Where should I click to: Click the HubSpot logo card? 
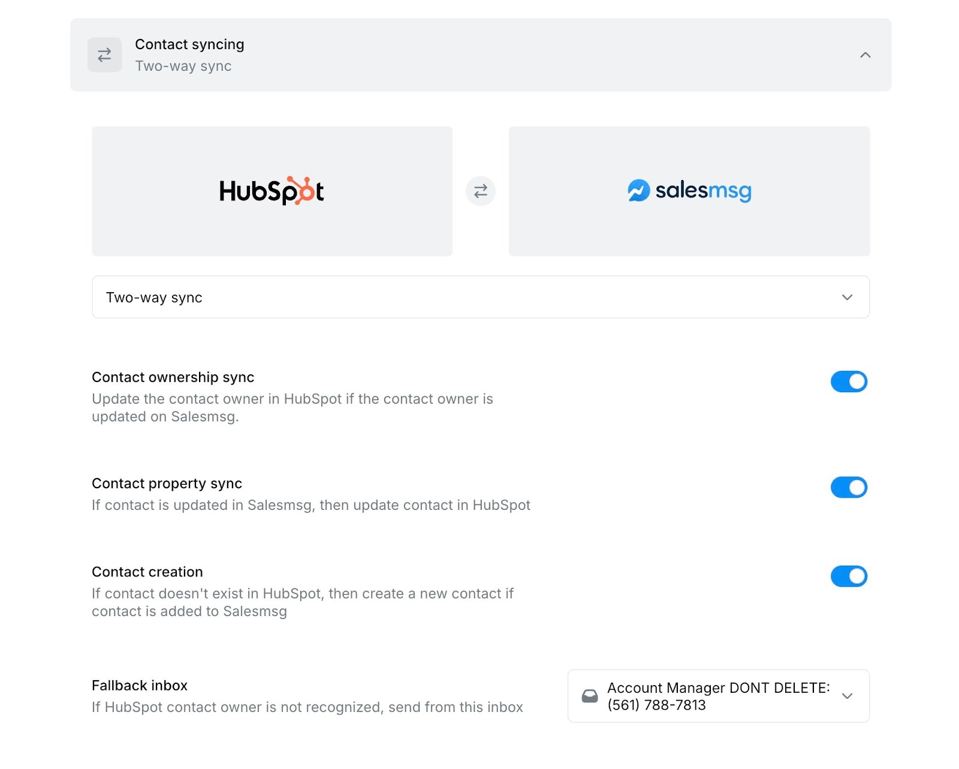point(272,191)
